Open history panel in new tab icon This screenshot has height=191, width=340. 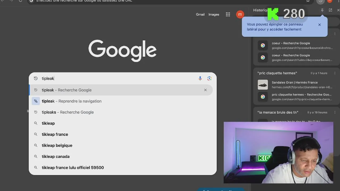(x=330, y=10)
